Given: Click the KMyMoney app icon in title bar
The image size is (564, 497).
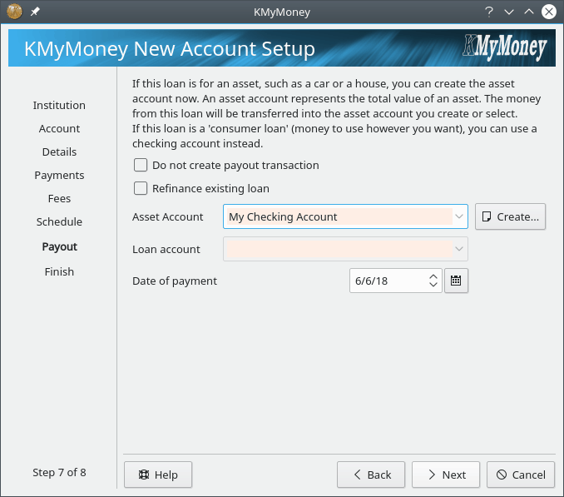Looking at the screenshot, I should point(14,12).
